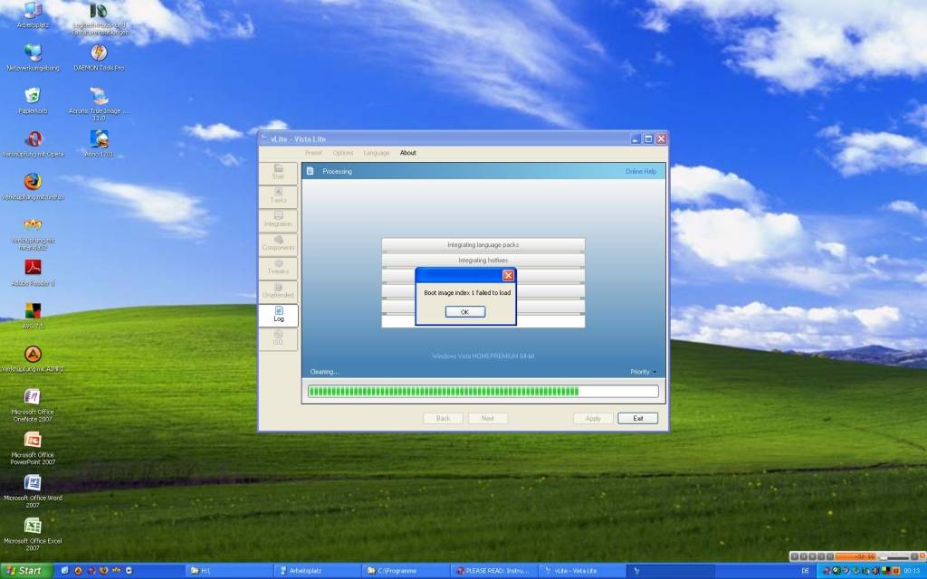
Task: Switch to H:\ taskbar window
Action: [228, 571]
